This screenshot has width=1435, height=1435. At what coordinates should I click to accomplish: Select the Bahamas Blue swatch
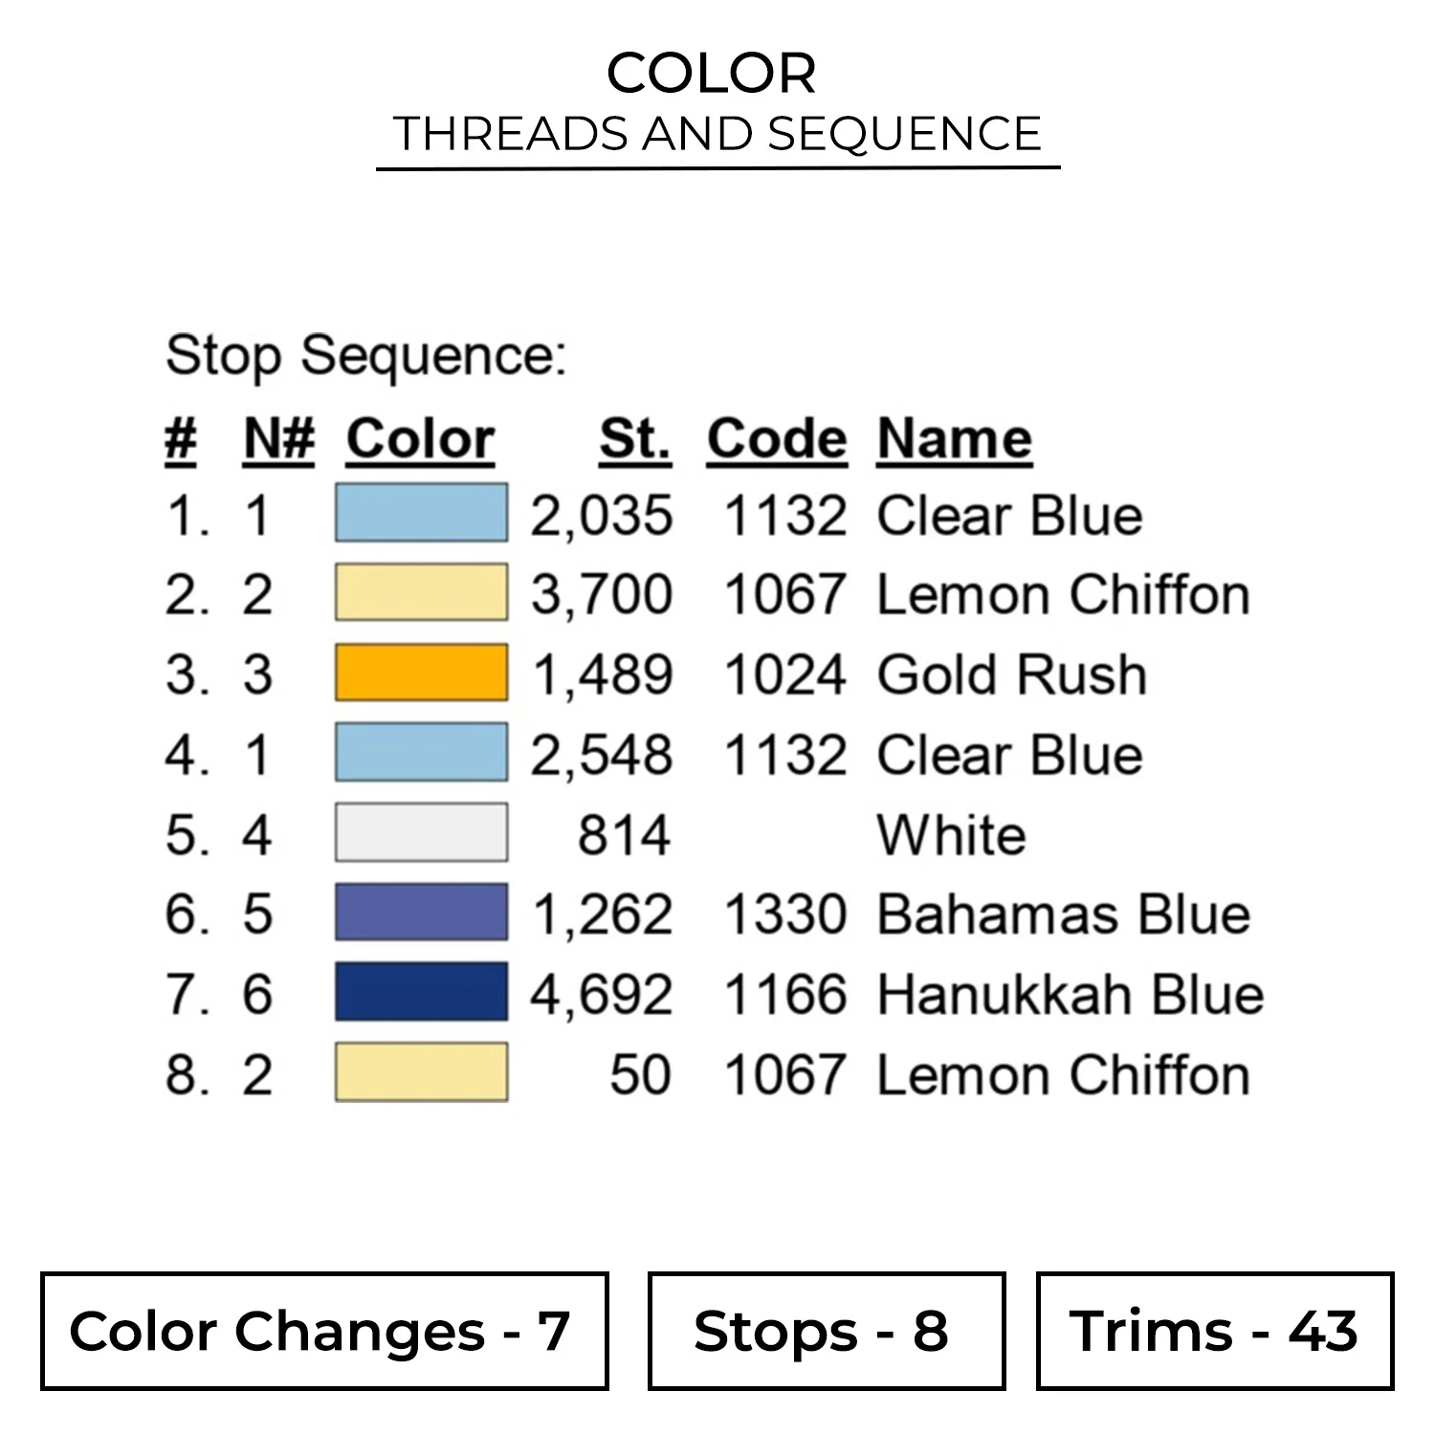(x=421, y=913)
